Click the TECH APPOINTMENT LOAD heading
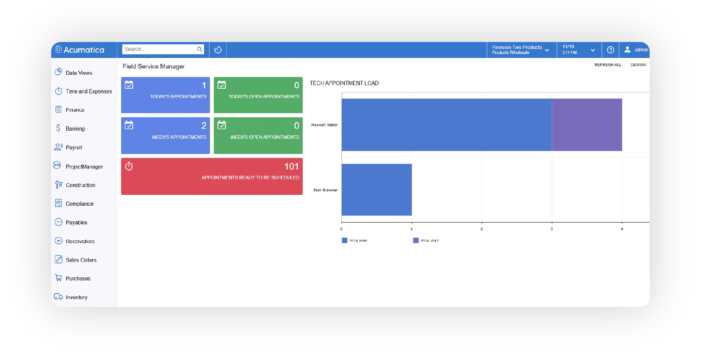Image resolution: width=701 pixels, height=352 pixels. (x=344, y=83)
